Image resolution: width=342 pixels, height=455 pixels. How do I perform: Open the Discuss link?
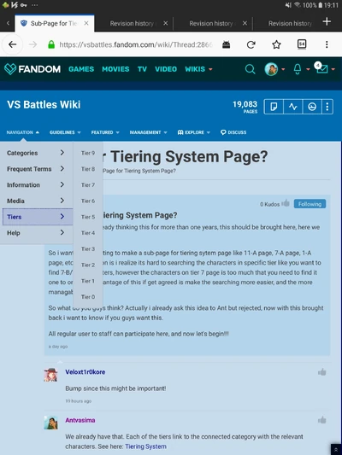[233, 132]
